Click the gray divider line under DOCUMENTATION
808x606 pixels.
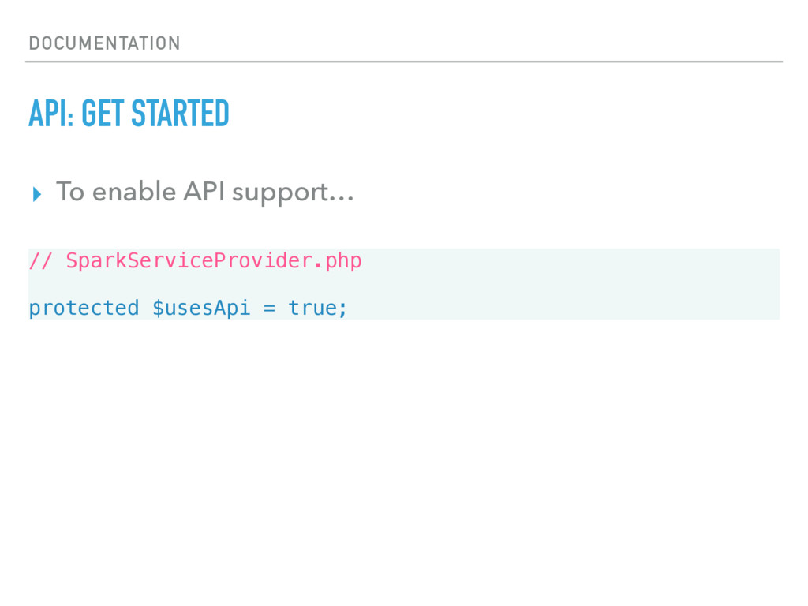tap(404, 62)
